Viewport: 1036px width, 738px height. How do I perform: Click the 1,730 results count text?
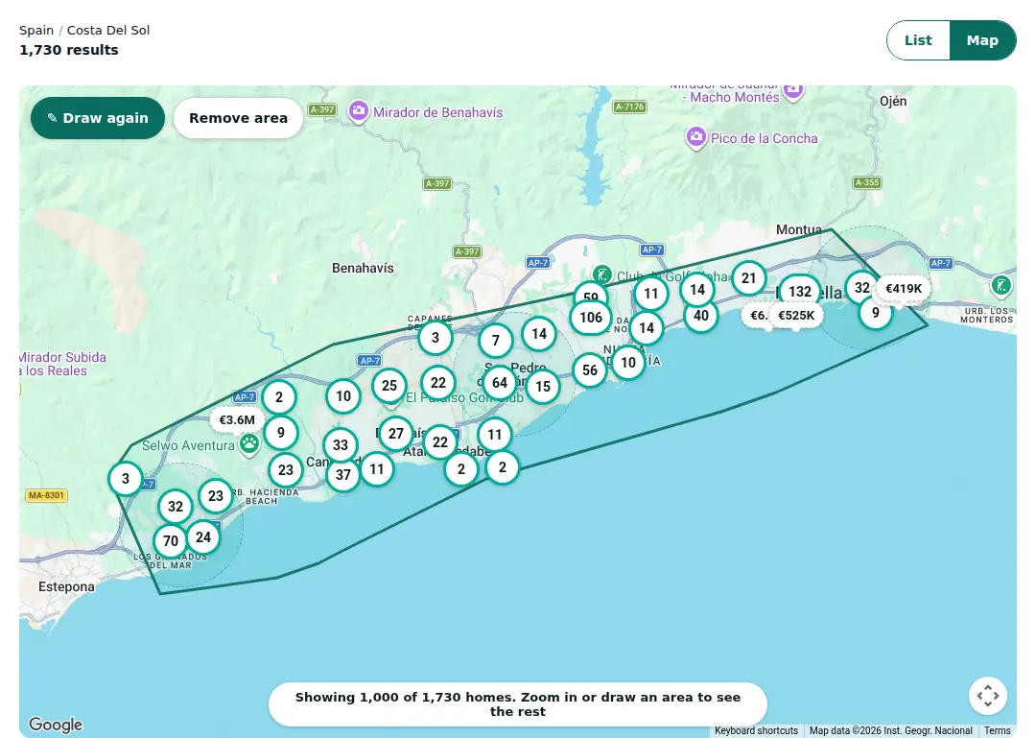pyautogui.click(x=69, y=50)
